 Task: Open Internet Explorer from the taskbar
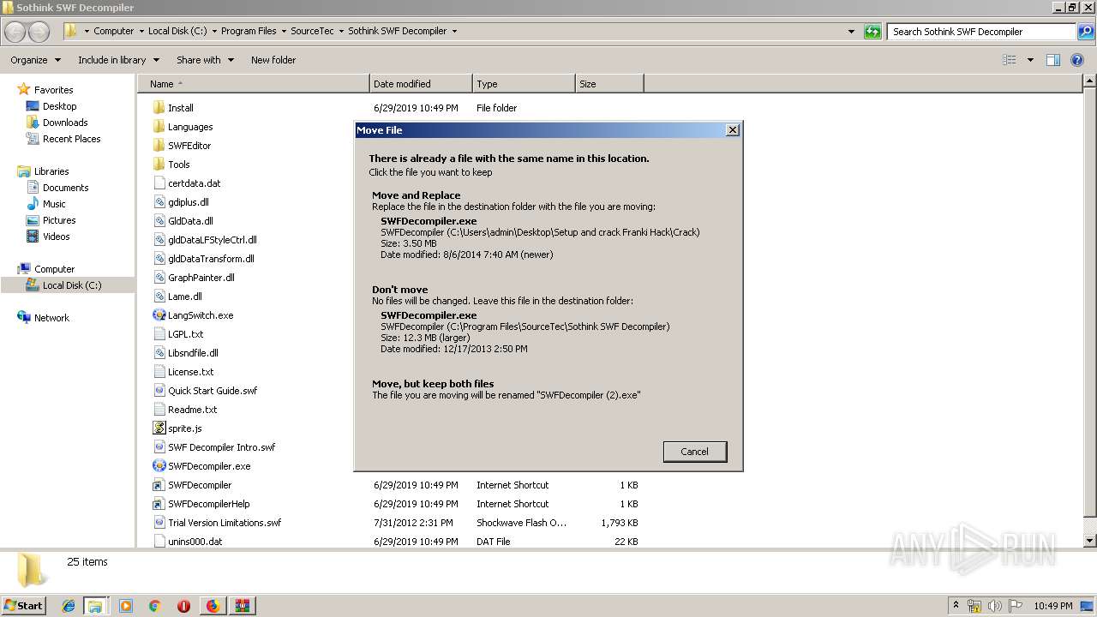click(x=69, y=606)
